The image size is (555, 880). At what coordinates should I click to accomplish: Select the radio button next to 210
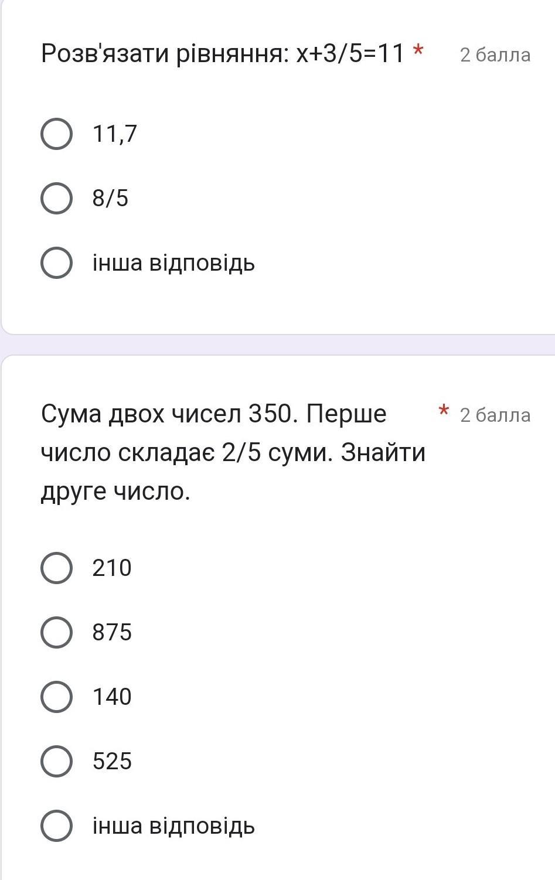click(x=57, y=568)
